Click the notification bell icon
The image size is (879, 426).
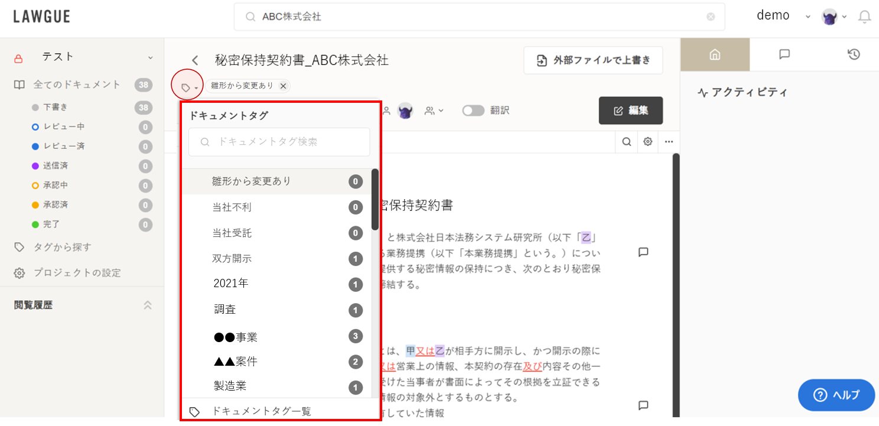pos(864,17)
